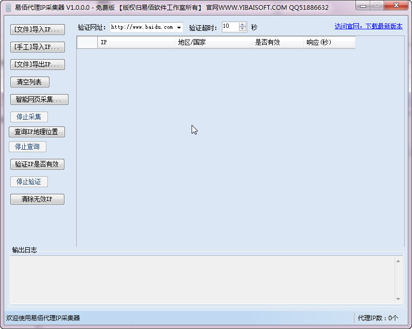The image size is (412, 329).
Task: Sort by the 响应(秒) column header
Action: click(x=329, y=42)
